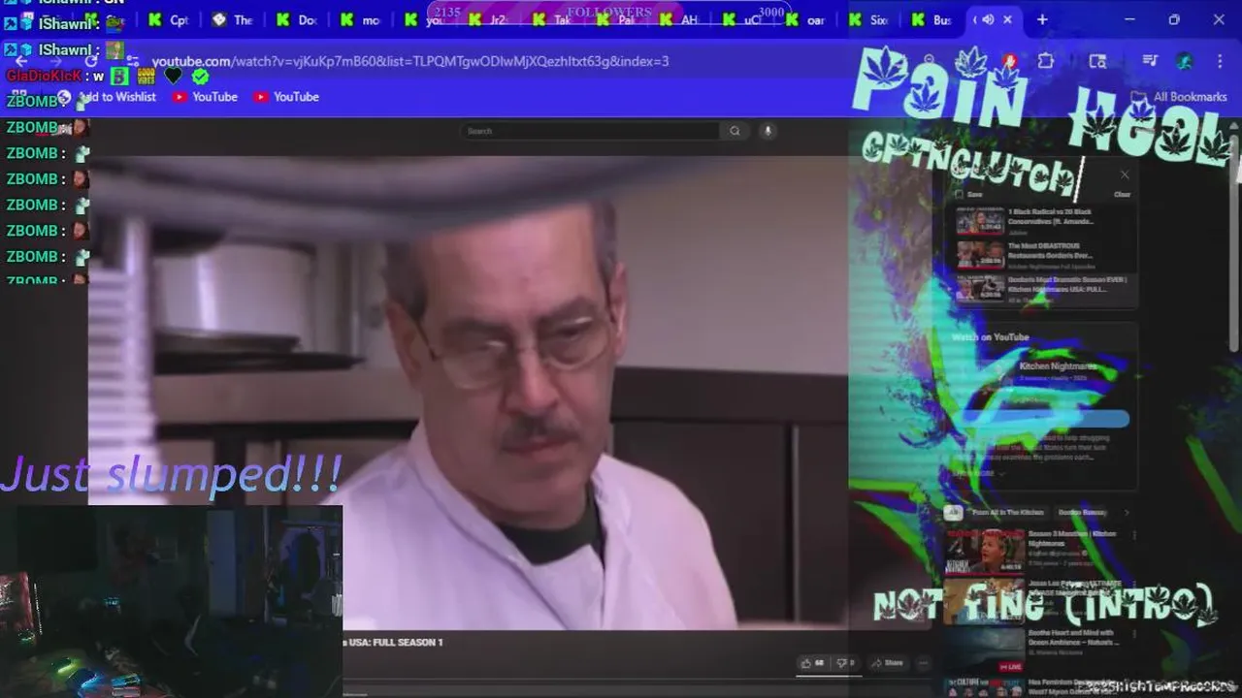Open the first YouTube bookmark

pos(205,97)
